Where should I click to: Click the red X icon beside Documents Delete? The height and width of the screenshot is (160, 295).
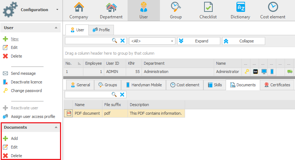pyautogui.click(x=5, y=156)
